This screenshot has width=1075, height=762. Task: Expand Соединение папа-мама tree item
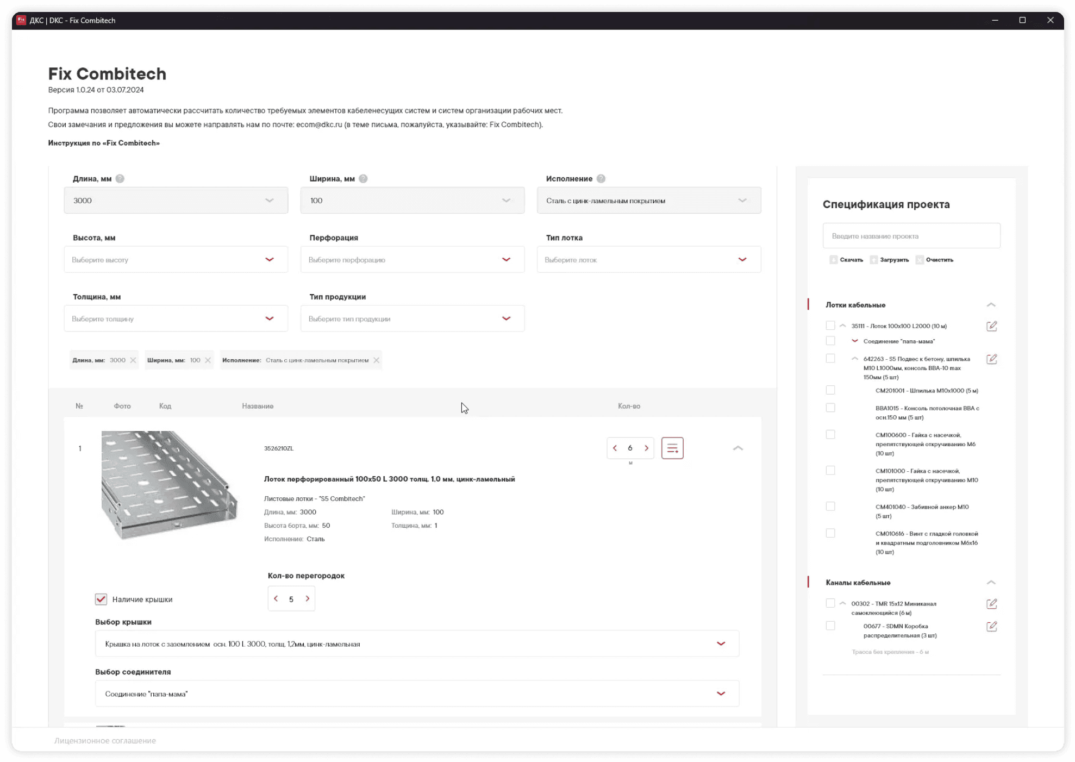[x=854, y=341]
